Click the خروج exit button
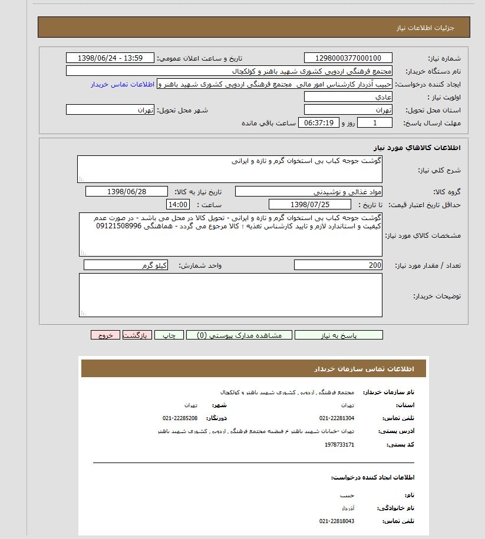This screenshot has width=485, height=539. [106, 334]
